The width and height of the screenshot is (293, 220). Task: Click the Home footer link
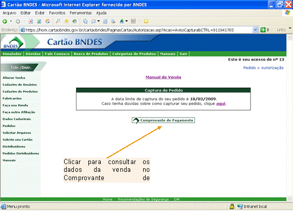pos(107,199)
